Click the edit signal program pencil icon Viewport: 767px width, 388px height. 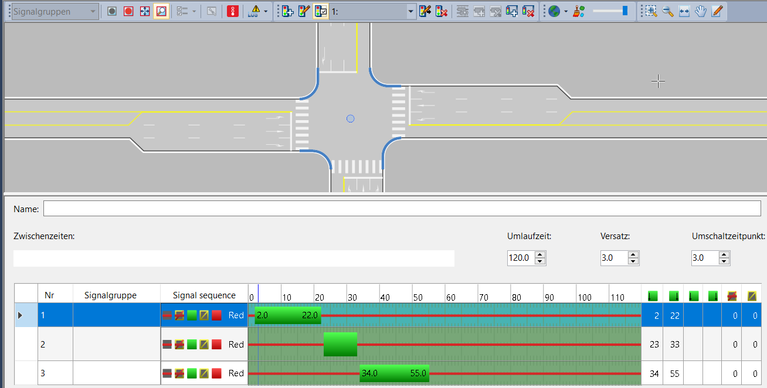pyautogui.click(x=304, y=11)
